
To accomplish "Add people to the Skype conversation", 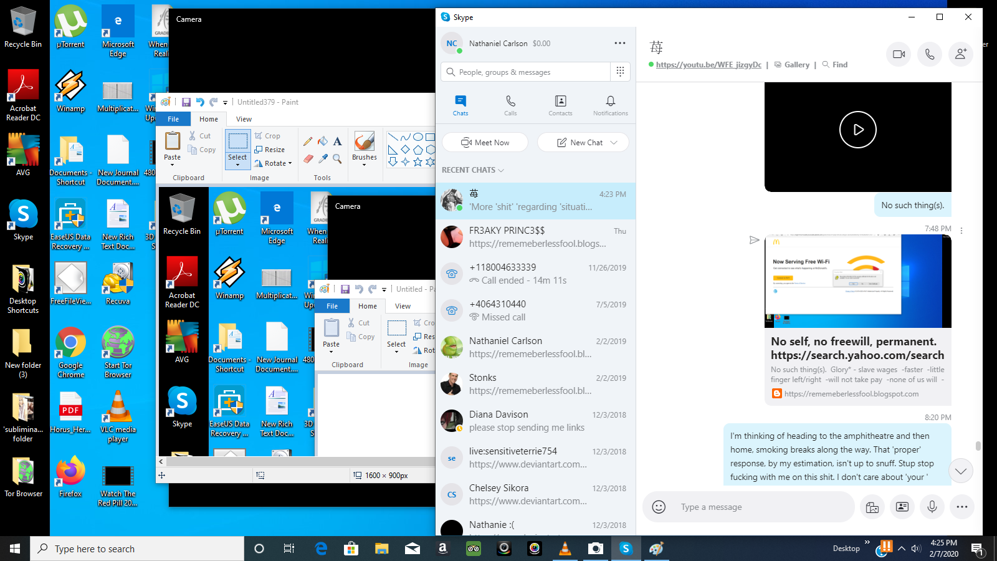I will pos(961,54).
